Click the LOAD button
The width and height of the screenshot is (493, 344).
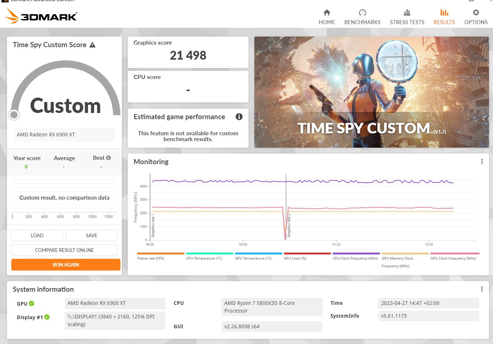pyautogui.click(x=37, y=235)
